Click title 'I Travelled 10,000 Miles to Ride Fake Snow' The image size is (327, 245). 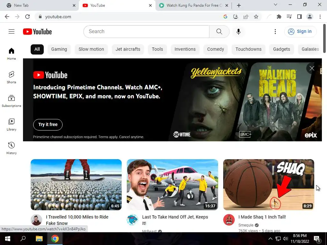(x=77, y=220)
